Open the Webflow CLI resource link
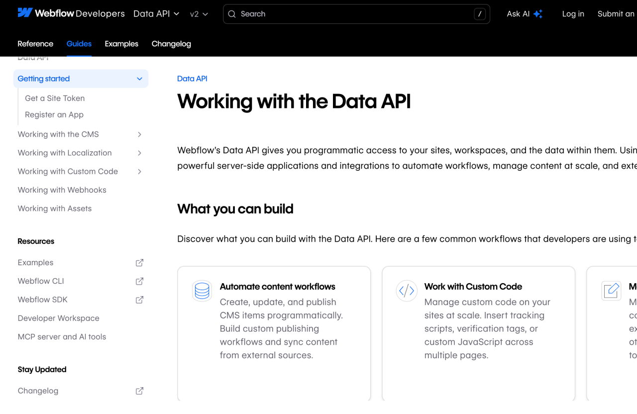This screenshot has height=414, width=637. point(41,281)
